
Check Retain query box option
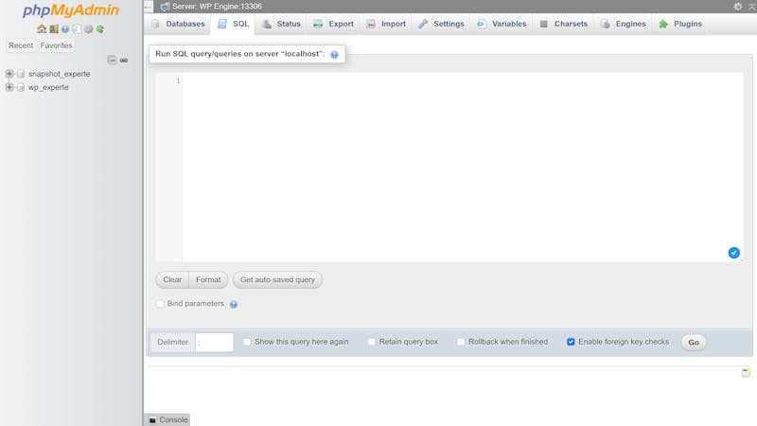(372, 342)
